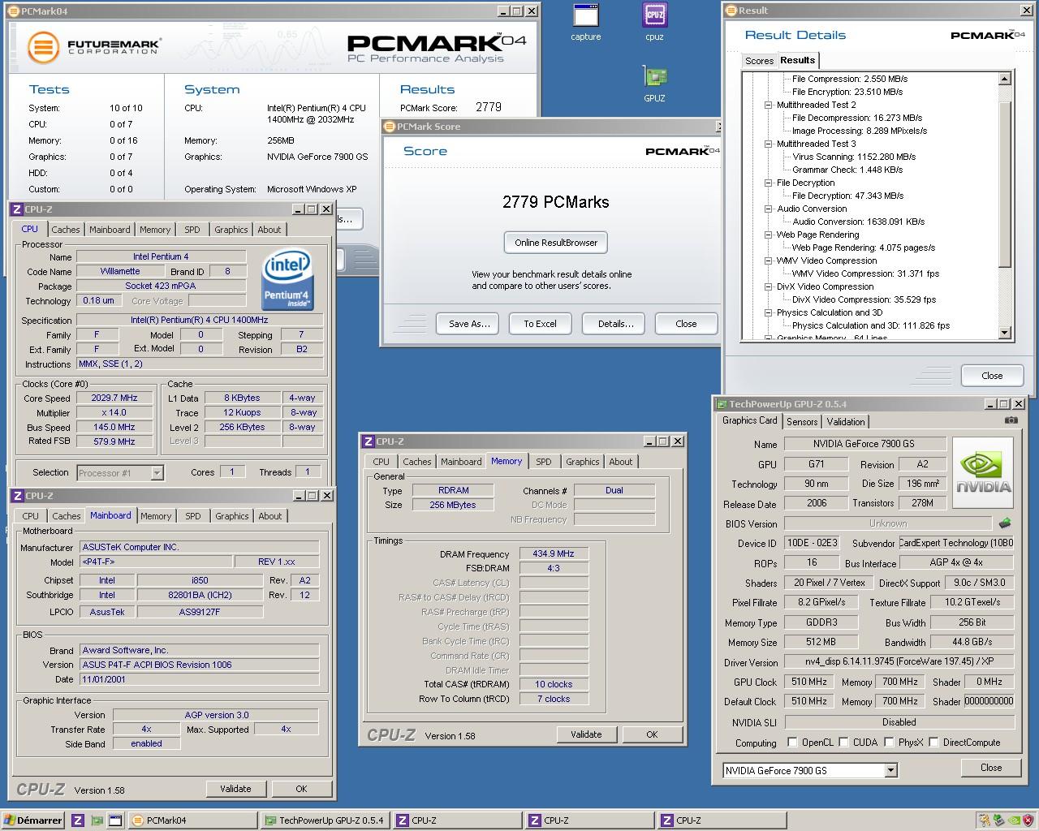This screenshot has height=831, width=1039.
Task: Click Save As in PCMark Score
Action: pos(469,324)
